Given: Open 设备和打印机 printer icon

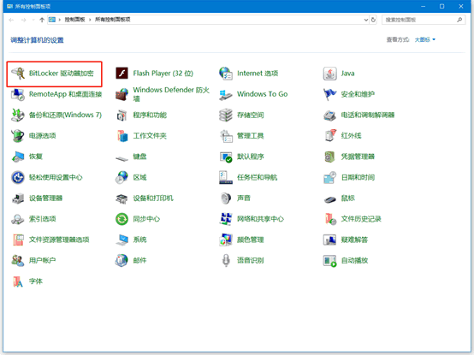Looking at the screenshot, I should click(x=121, y=198).
